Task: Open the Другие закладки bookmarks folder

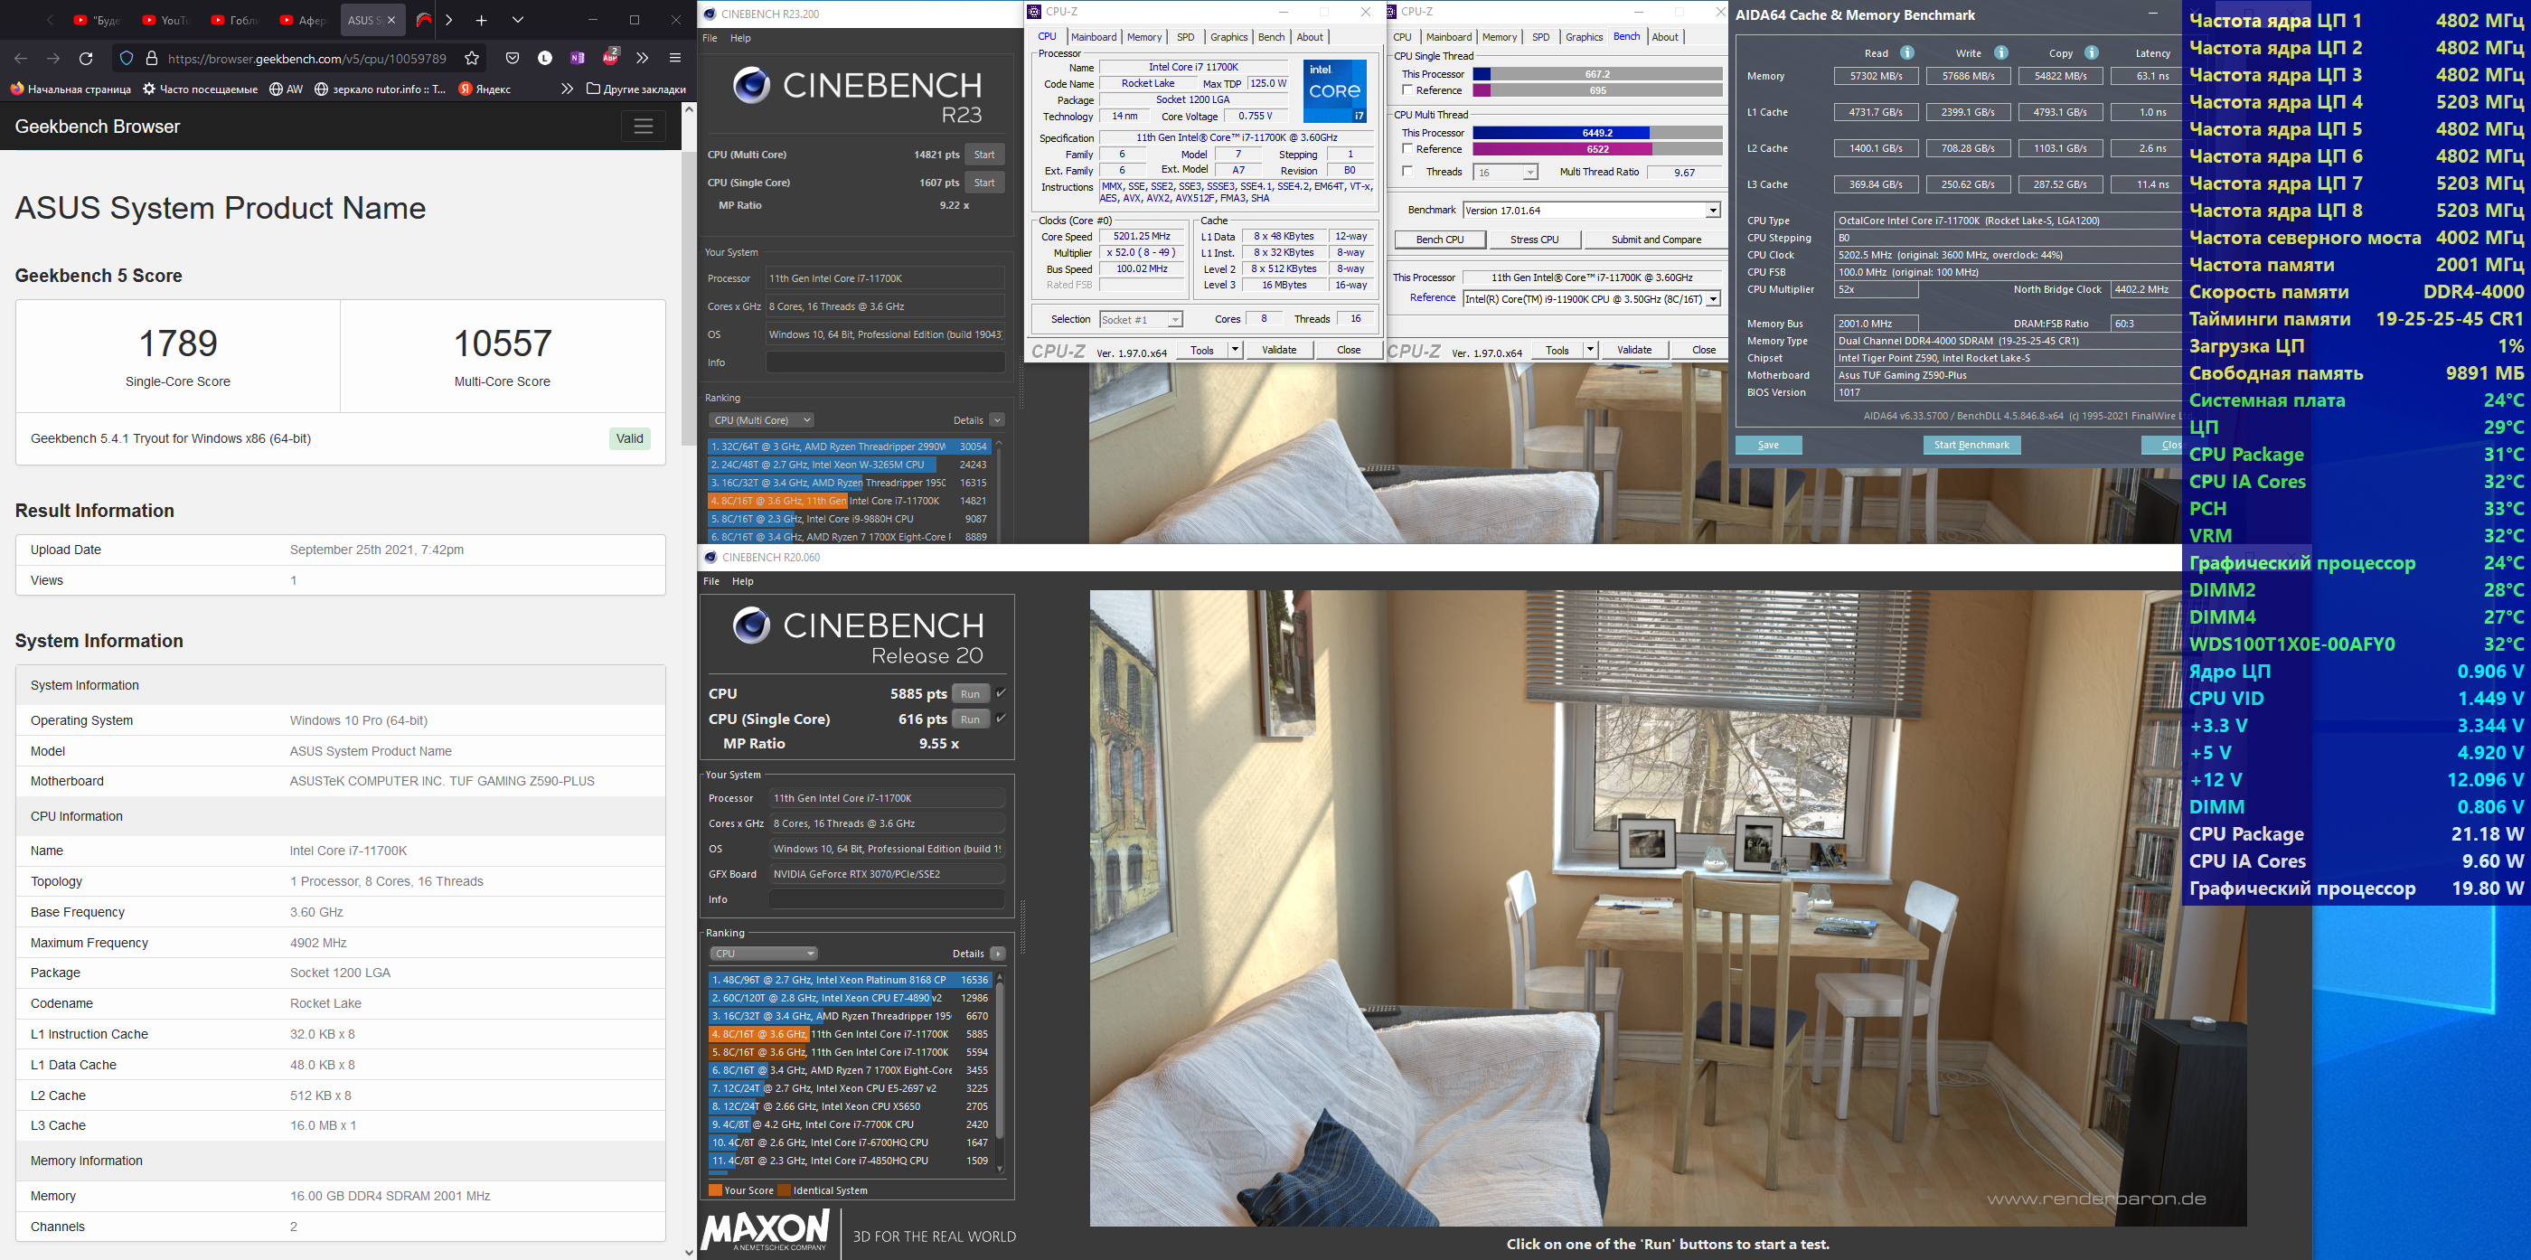Action: coord(635,89)
